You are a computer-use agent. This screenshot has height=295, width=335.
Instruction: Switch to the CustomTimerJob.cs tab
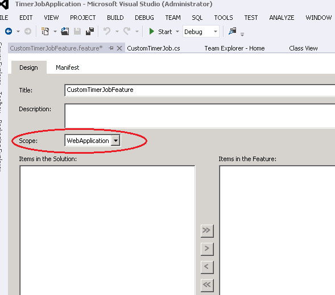click(154, 48)
